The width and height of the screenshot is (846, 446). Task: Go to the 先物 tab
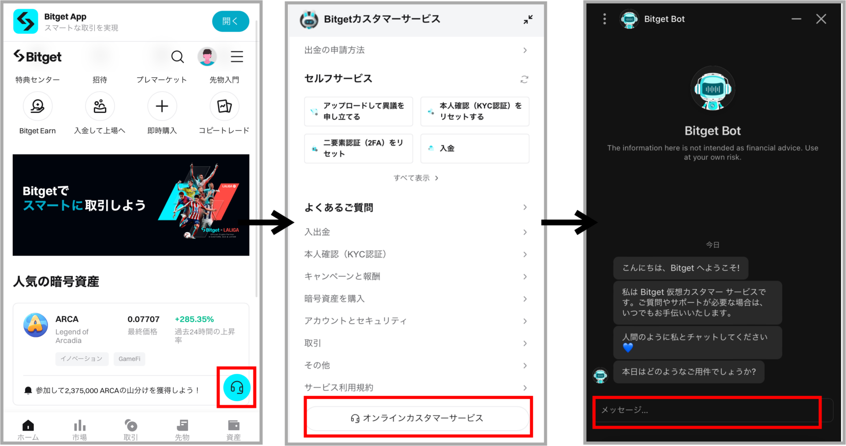click(182, 430)
